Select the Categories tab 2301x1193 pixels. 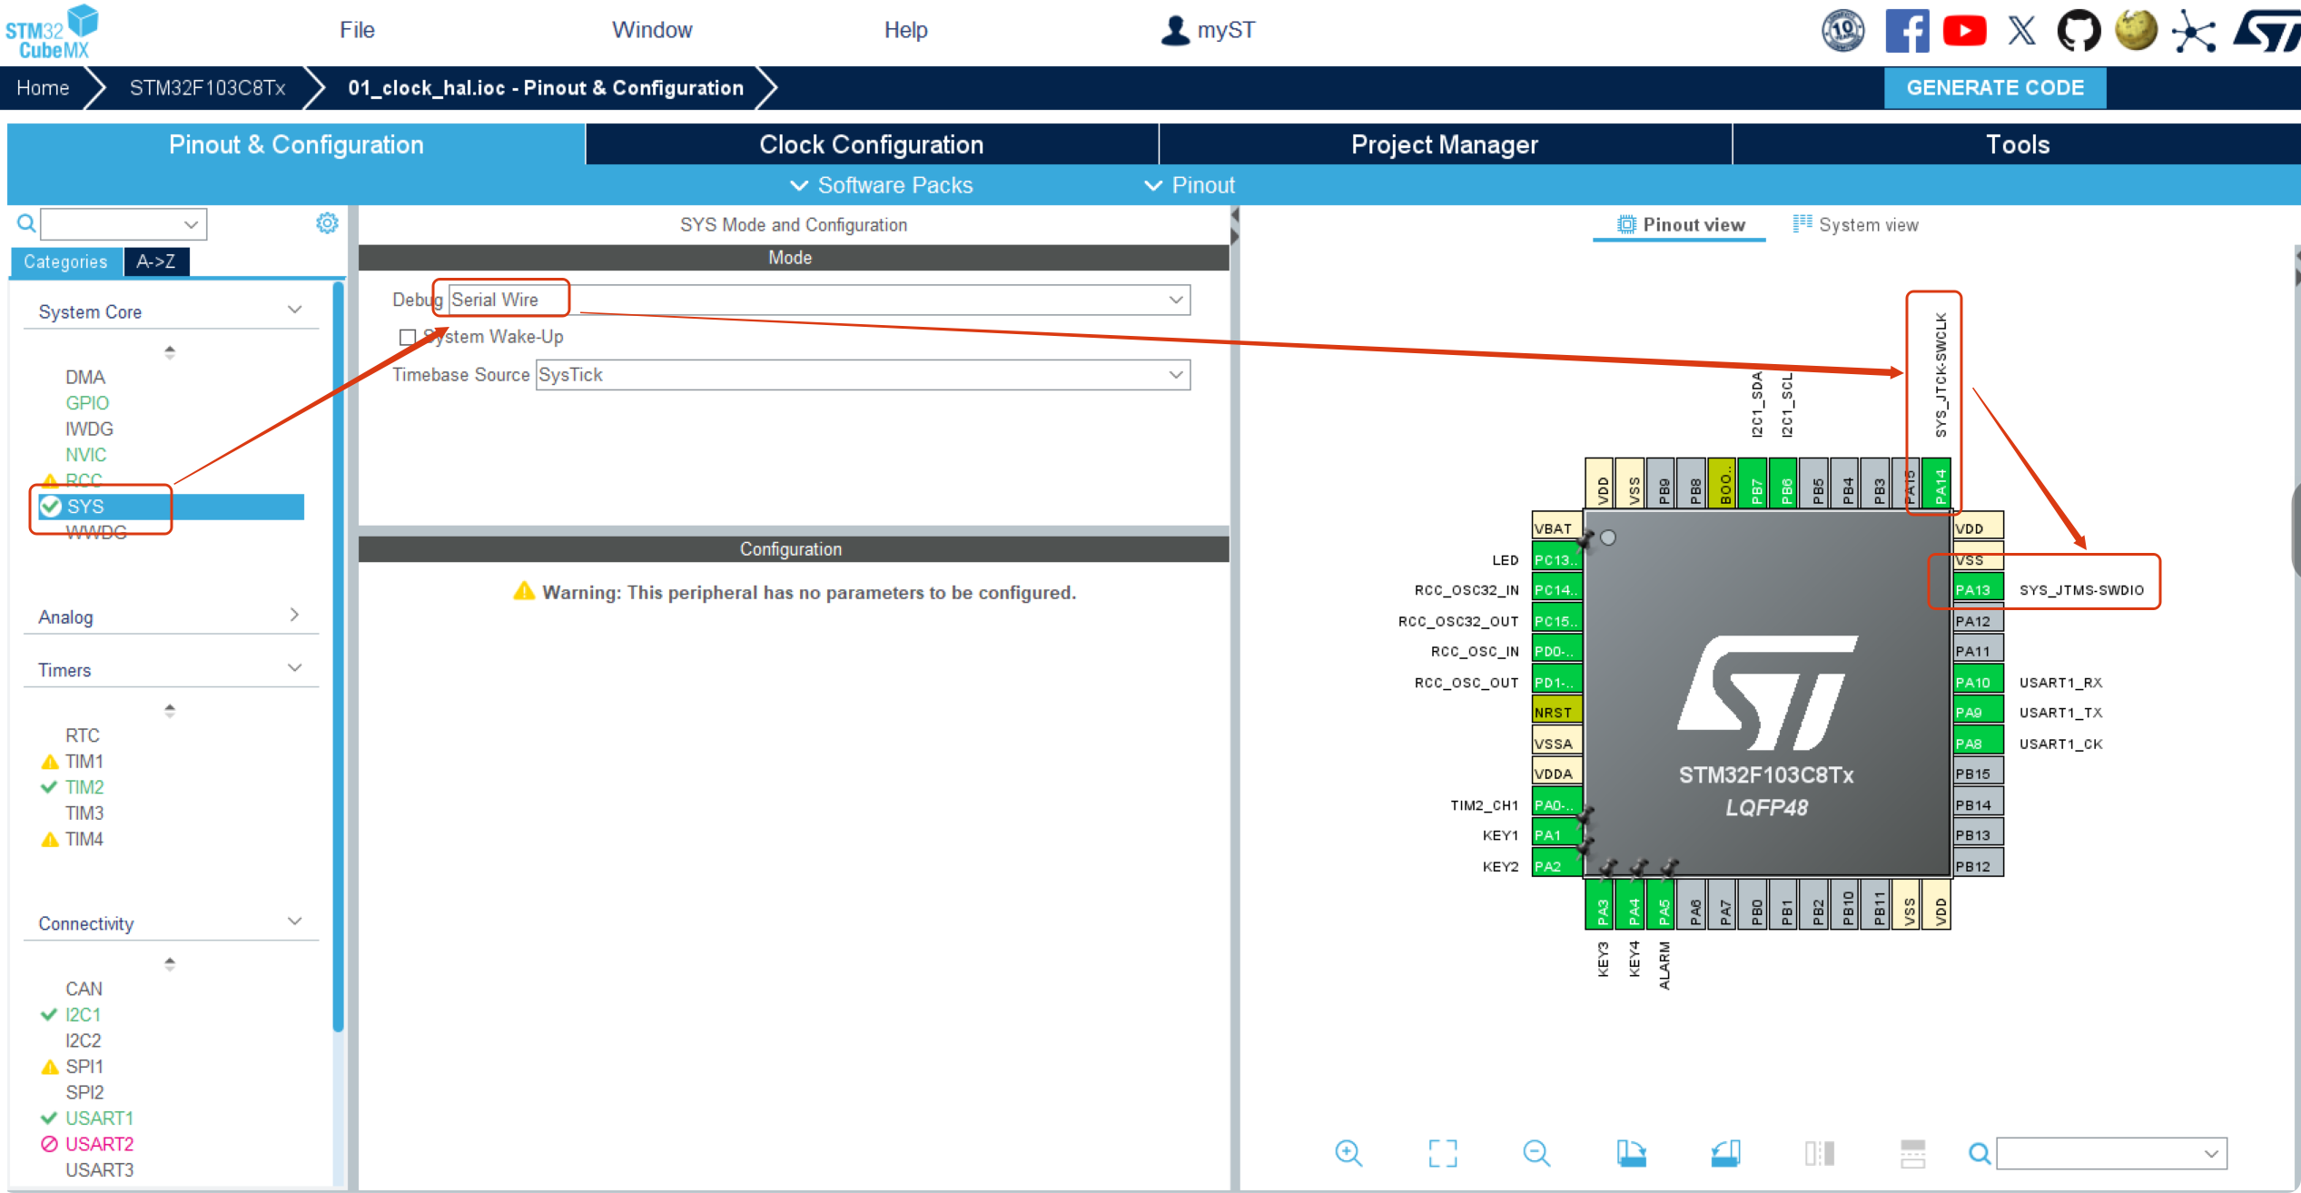65,261
